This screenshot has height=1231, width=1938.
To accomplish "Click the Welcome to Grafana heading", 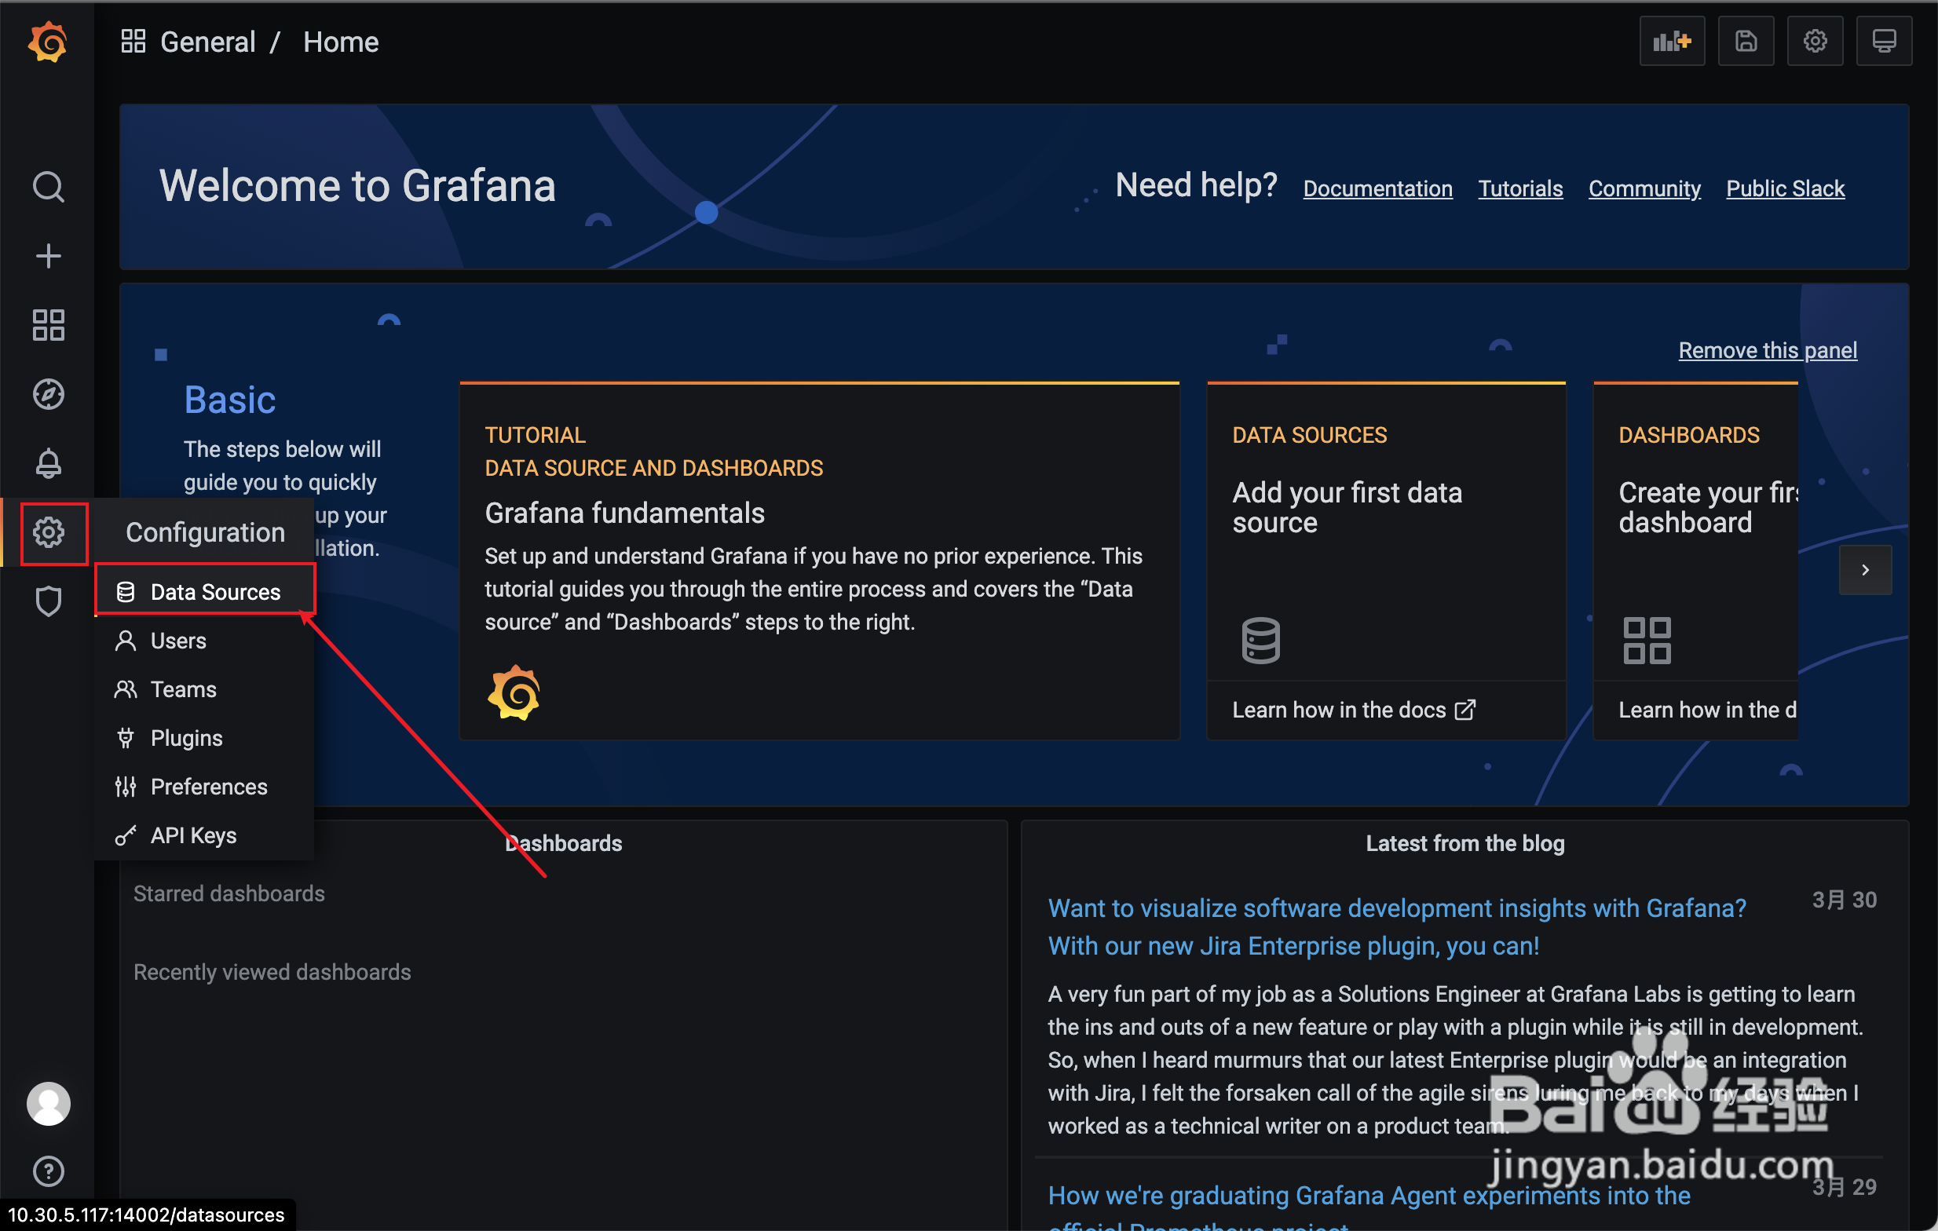I will pos(357,186).
